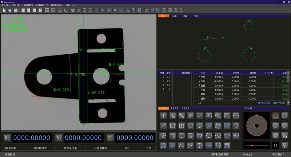Click the 直角坐标系 mode button

click(70, 148)
